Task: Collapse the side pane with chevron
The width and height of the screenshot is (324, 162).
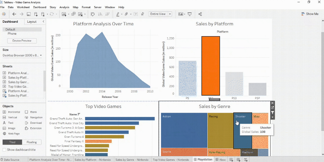Action: pyautogui.click(x=43, y=21)
